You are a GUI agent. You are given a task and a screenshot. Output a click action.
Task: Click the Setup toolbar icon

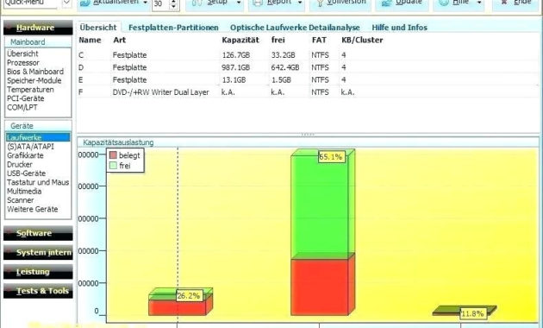(x=197, y=3)
